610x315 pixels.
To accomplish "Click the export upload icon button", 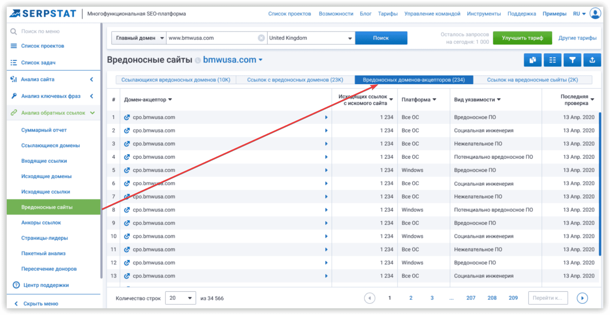I will pos(592,60).
